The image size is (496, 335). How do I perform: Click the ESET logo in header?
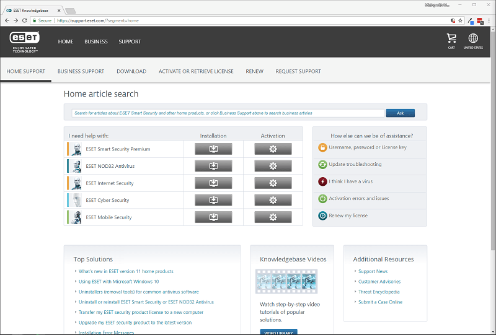pyautogui.click(x=25, y=41)
